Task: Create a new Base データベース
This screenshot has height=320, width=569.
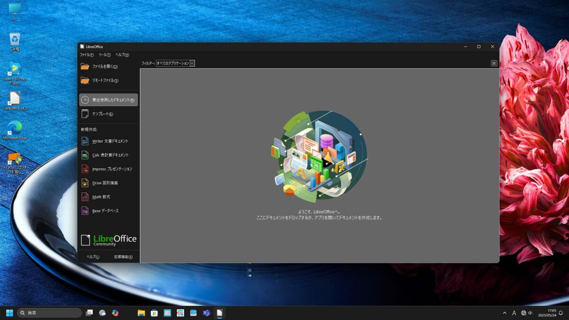Action: pyautogui.click(x=109, y=211)
